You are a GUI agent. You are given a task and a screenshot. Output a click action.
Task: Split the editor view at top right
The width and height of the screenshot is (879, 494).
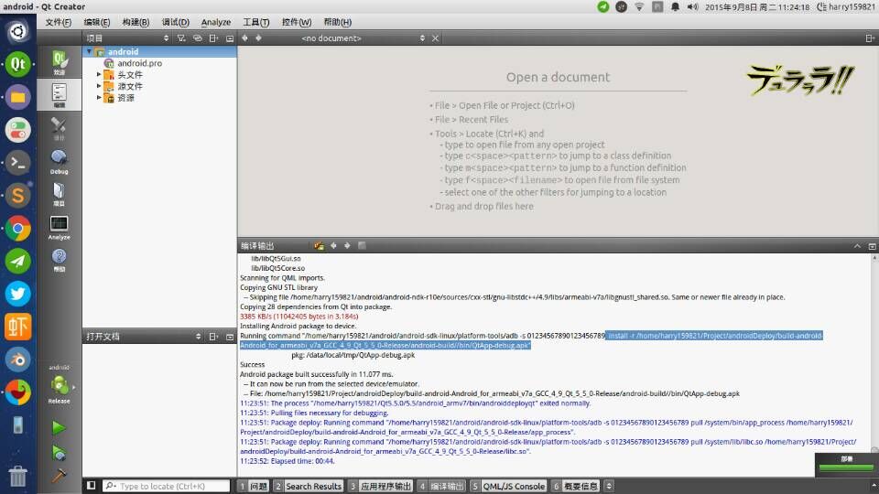pos(870,38)
